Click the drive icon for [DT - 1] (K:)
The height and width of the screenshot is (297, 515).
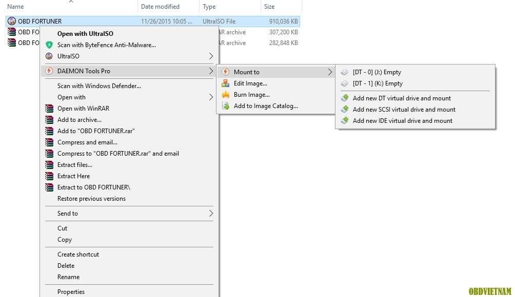click(x=344, y=83)
